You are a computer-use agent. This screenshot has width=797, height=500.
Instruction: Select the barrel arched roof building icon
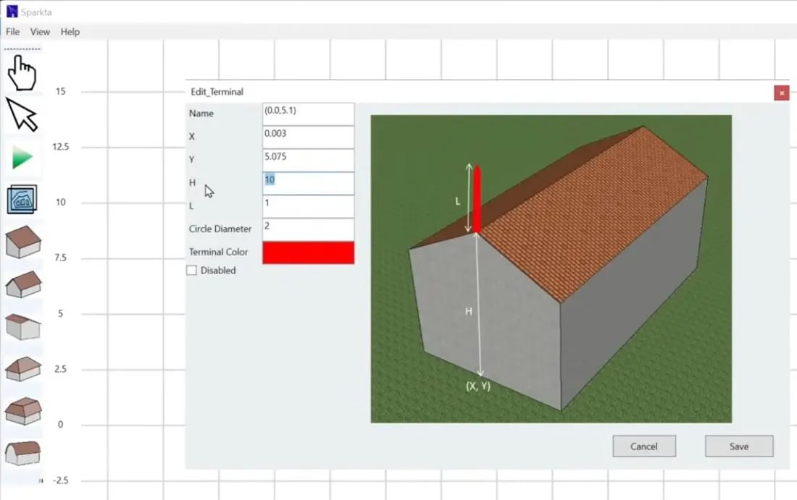coord(23,453)
